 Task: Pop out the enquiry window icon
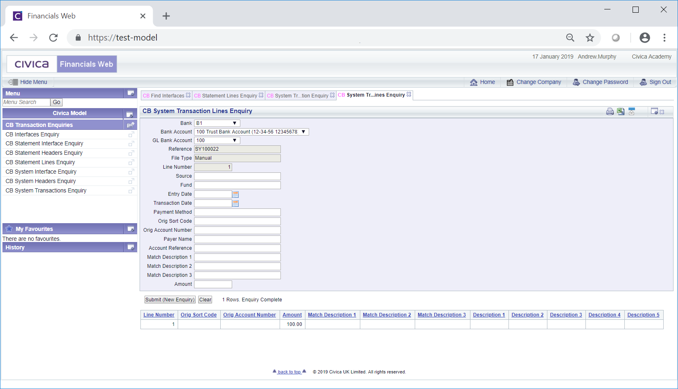pyautogui.click(x=654, y=111)
